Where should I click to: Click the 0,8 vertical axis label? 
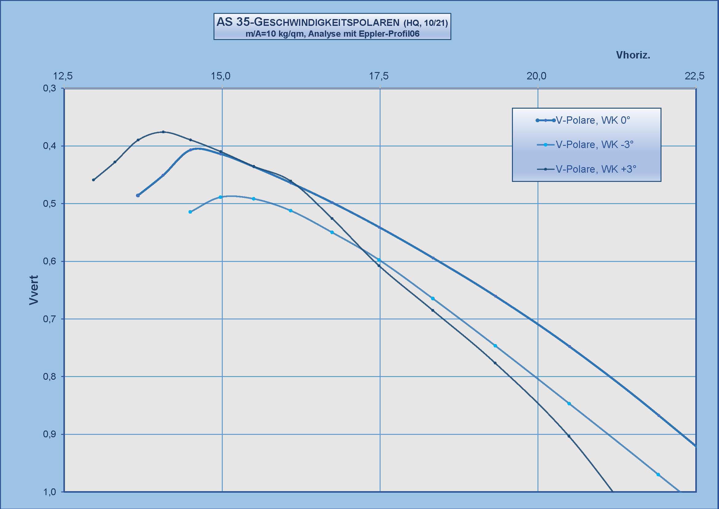click(x=50, y=376)
